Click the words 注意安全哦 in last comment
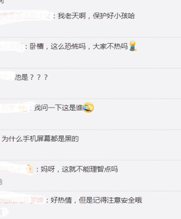Image resolution: width=181 pixels, height=219 pixels. click(x=124, y=200)
